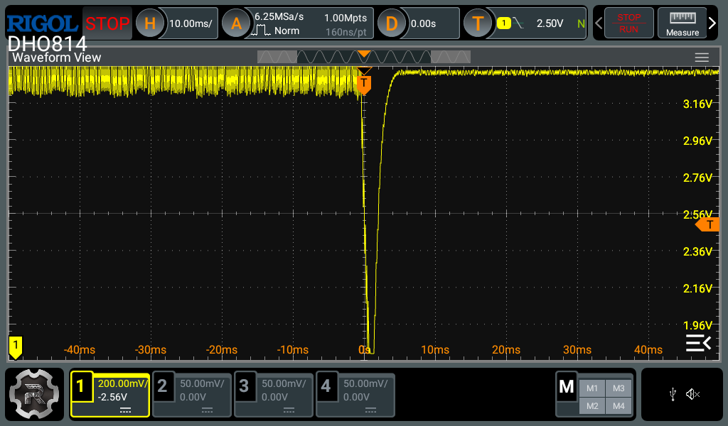The width and height of the screenshot is (728, 426).
Task: Open acquisition settings via the A icon
Action: point(236,23)
